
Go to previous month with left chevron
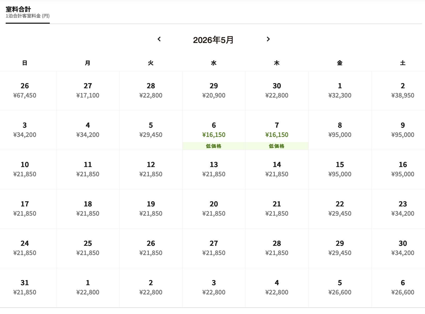coord(159,39)
